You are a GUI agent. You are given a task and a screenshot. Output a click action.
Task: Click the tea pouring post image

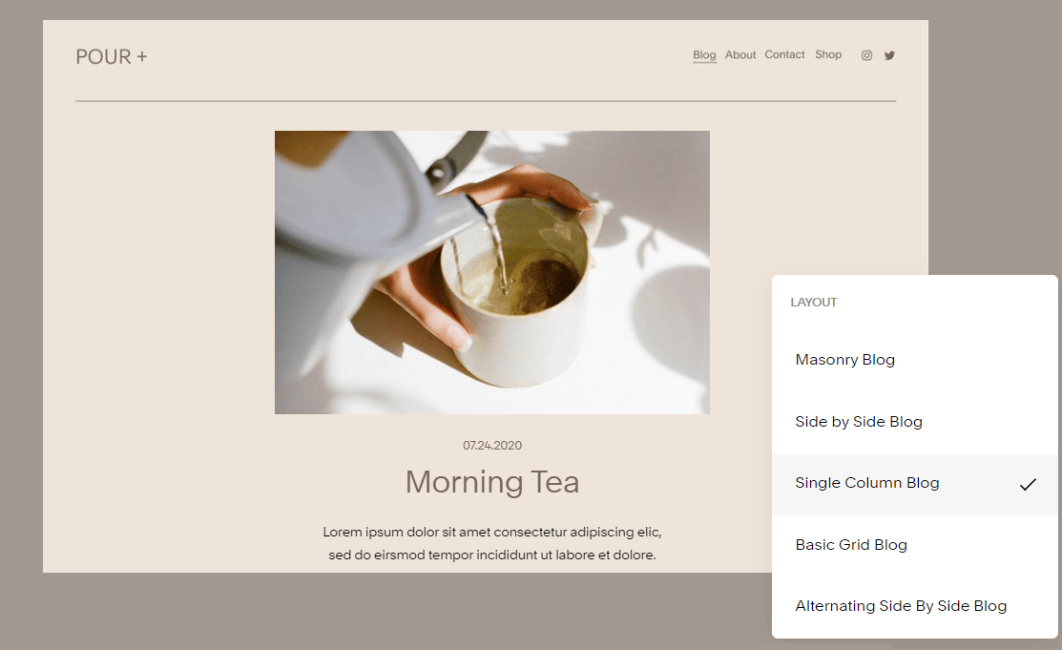click(492, 272)
